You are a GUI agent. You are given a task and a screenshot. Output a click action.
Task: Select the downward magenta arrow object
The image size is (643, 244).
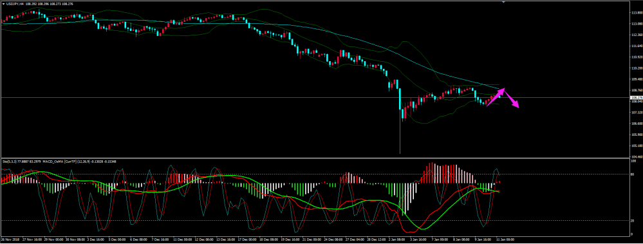[x=511, y=99]
